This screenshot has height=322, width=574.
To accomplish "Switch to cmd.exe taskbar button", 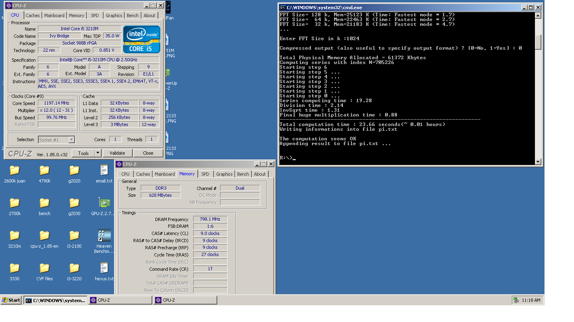I will point(55,300).
